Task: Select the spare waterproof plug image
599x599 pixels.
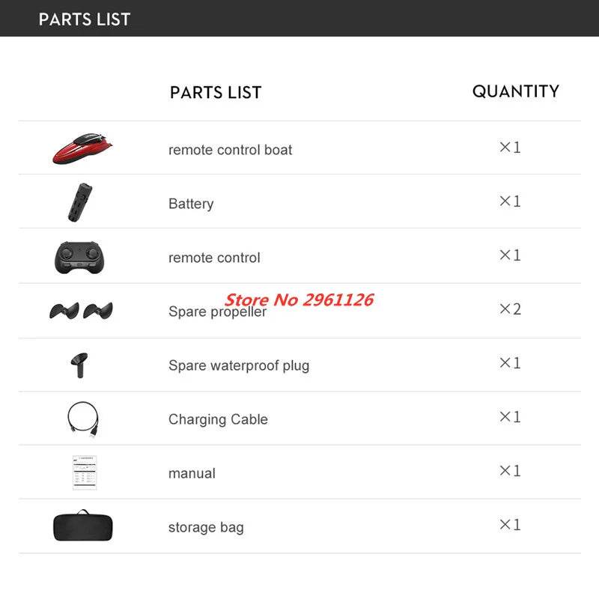Action: 78,365
